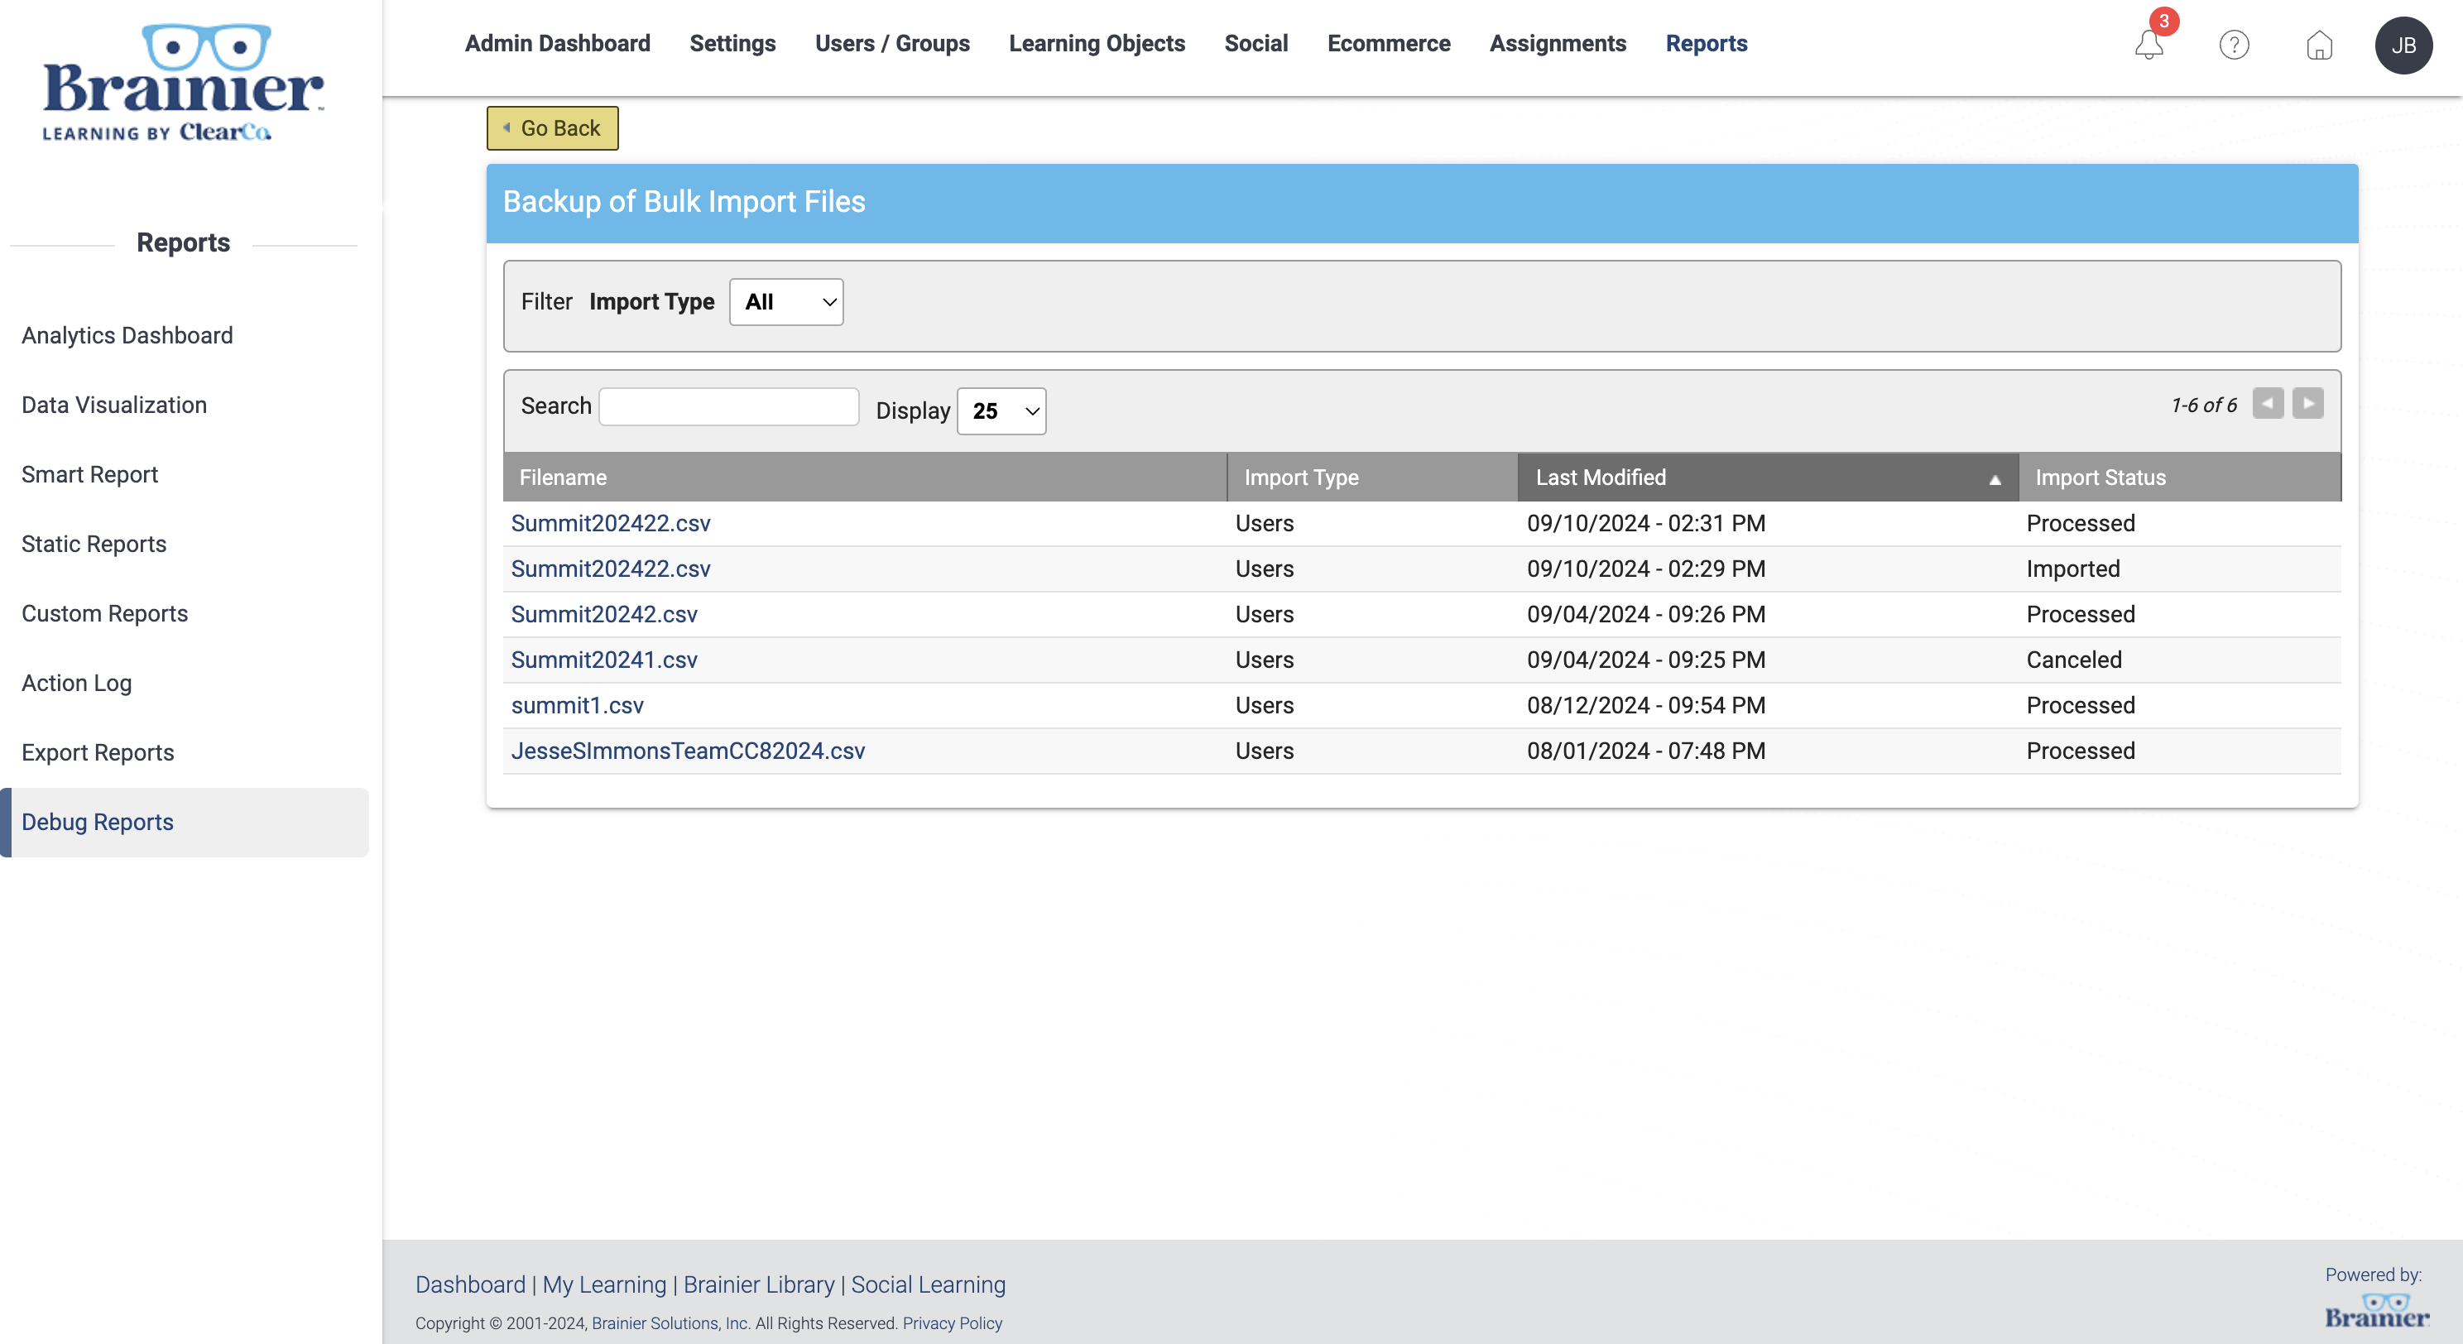Screen dimensions: 2463x1344
Task: Open Smart Report in sidebar
Action: 89,475
